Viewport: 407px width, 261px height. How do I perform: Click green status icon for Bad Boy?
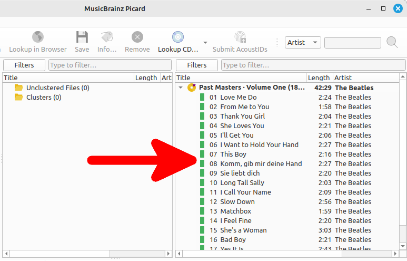pos(202,240)
